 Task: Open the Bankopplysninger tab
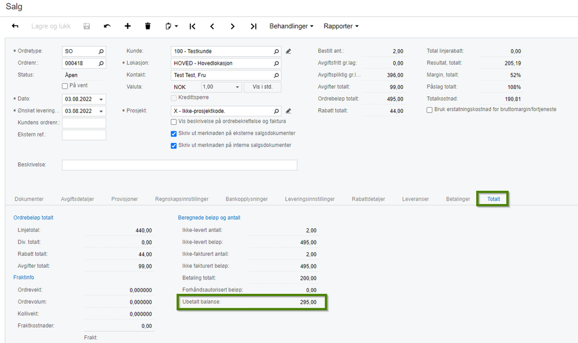[246, 199]
